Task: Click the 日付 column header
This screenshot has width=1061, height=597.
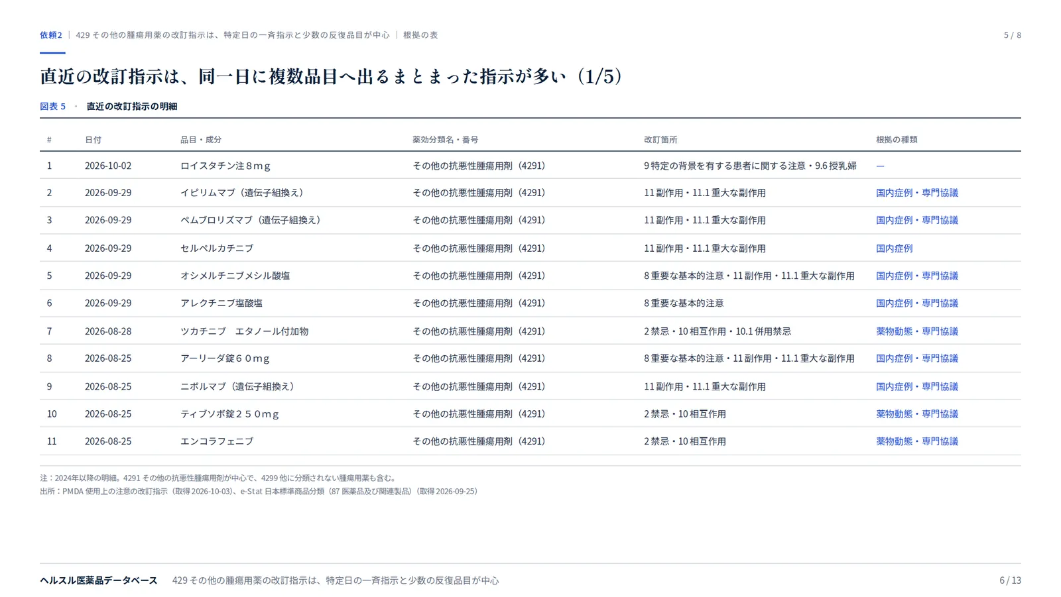Action: coord(94,140)
